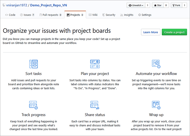190x136 pixels.
Task: Click the Wrap up illustration icon
Action: [156, 105]
